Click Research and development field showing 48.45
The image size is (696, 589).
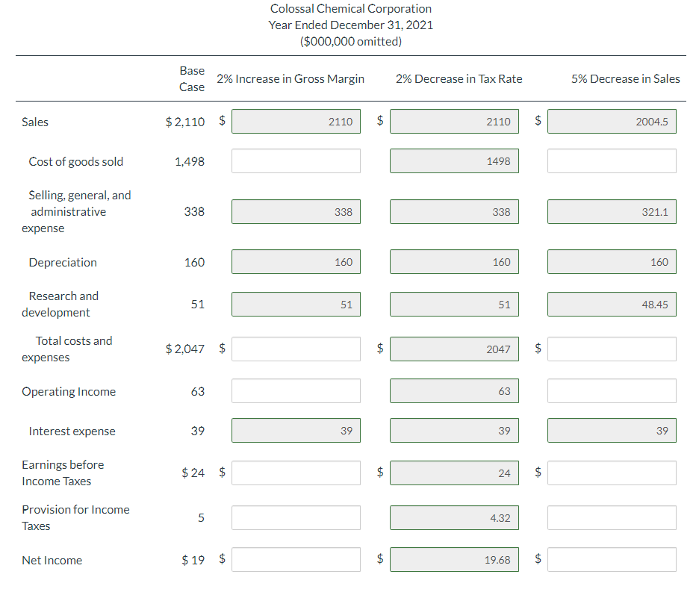point(612,305)
